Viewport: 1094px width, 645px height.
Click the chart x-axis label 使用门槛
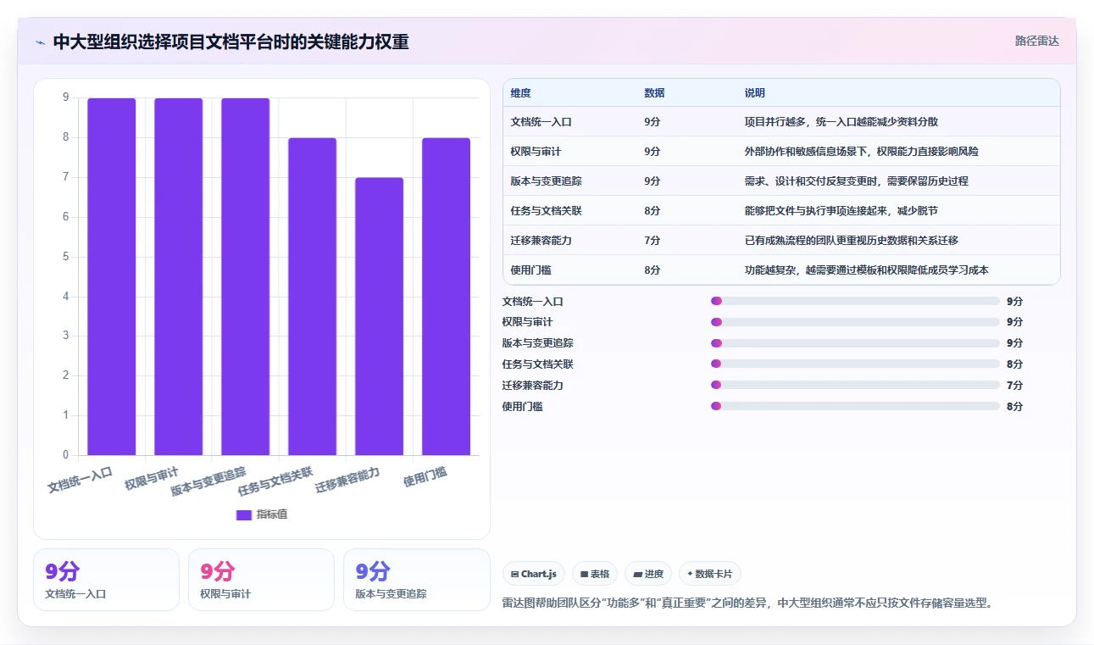click(x=425, y=477)
